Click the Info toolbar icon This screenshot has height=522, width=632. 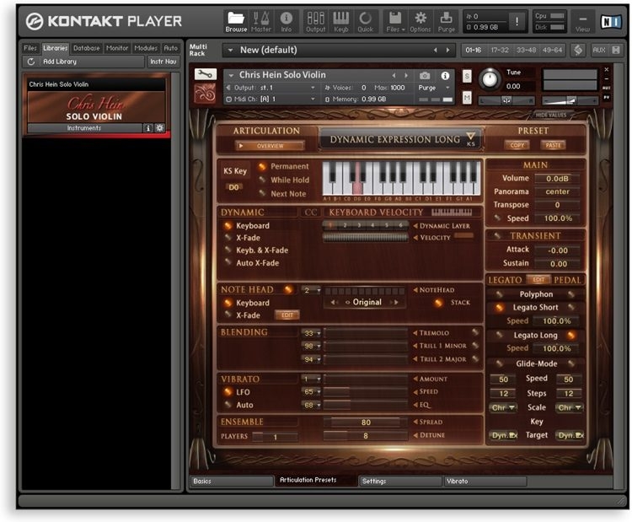coord(287,21)
